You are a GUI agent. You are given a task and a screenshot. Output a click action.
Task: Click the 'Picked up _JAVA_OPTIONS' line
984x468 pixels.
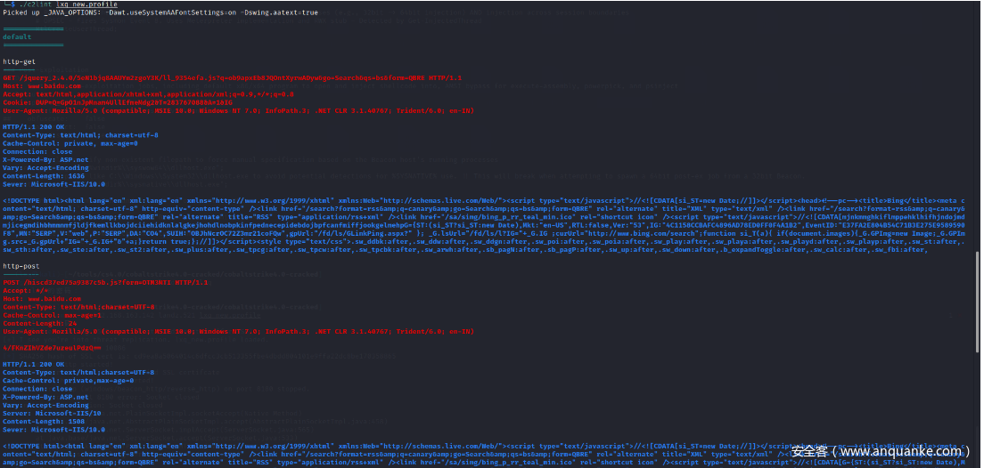tap(160, 12)
